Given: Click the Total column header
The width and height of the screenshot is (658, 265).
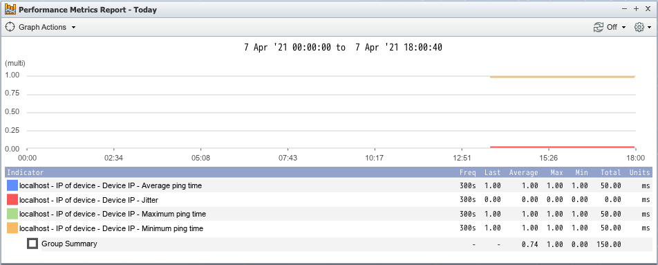Looking at the screenshot, I should coord(610,172).
